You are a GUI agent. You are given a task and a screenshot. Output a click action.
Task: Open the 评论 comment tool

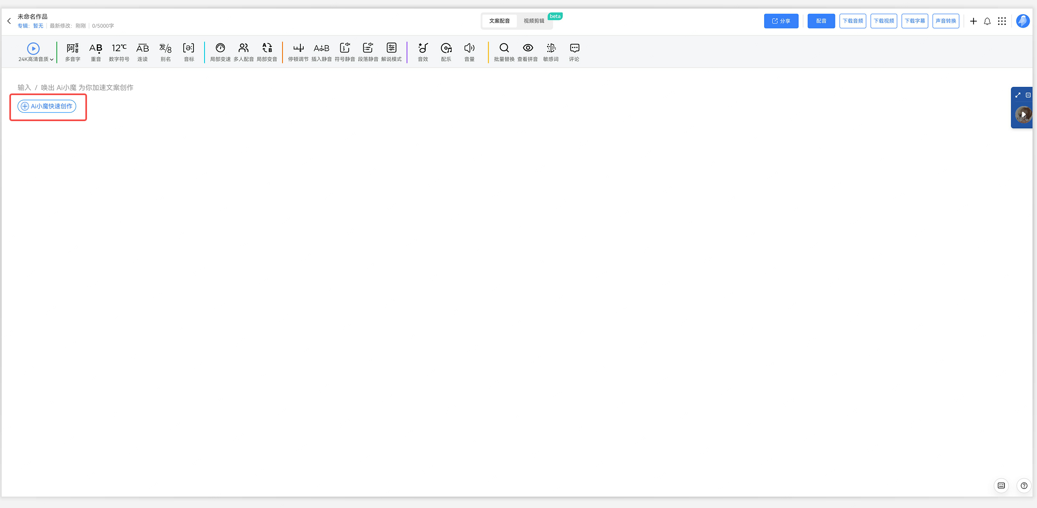[574, 52]
